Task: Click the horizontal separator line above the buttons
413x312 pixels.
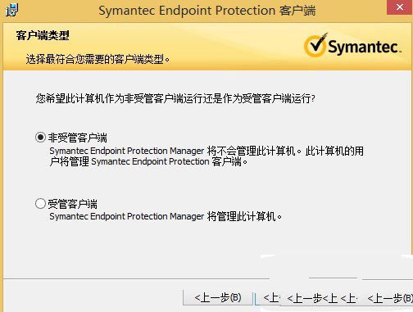Action: [x=137, y=279]
